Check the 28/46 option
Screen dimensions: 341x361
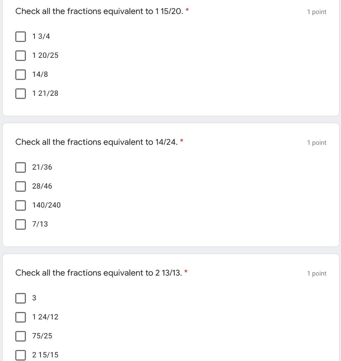coord(20,186)
